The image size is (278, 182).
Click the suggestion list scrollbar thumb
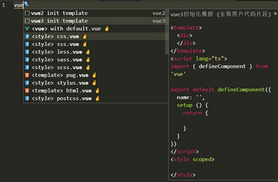click(166, 32)
